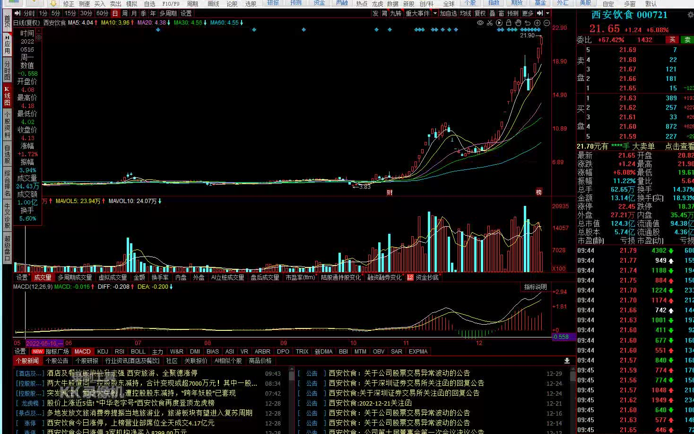Click the undo arrow icon above the chart
Viewport: 694px width, 434px height.
(528, 23)
